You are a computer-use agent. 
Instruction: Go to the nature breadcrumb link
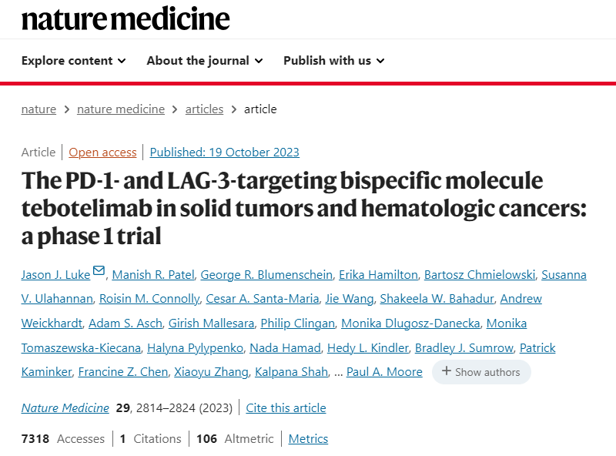click(x=38, y=109)
